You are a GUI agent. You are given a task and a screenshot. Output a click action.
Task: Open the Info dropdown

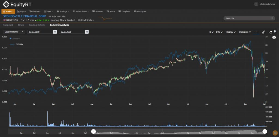(219, 32)
